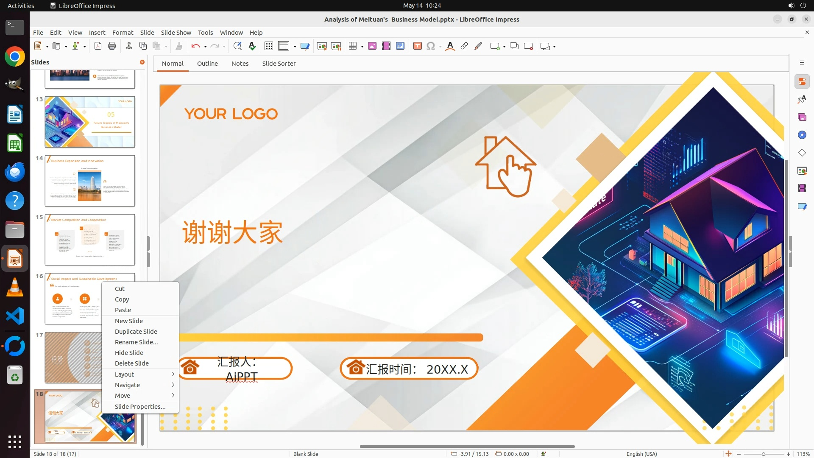Screen dimensions: 814x458
Task: Click the Insert Text Box icon
Action: 418,46
